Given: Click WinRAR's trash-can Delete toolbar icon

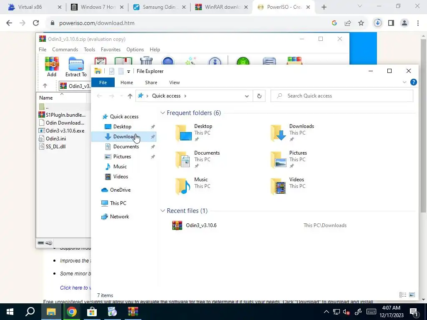Looking at the screenshot, I should click(146, 60).
